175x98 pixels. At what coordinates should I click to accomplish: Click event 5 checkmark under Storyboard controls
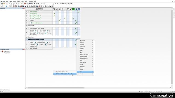60,20
